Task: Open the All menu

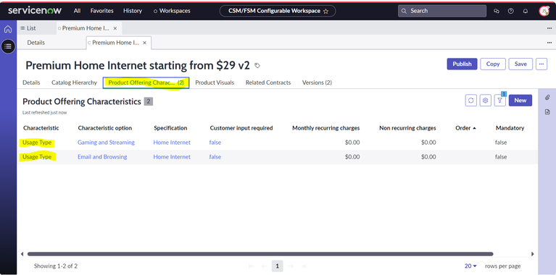Action: (77, 11)
